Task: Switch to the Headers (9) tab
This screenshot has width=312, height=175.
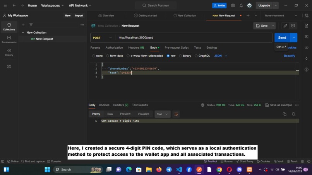Action: tap(136, 48)
